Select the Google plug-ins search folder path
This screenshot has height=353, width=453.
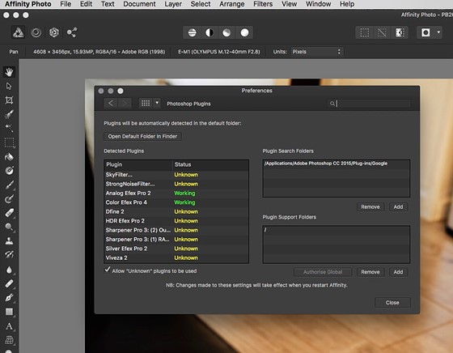(336, 164)
